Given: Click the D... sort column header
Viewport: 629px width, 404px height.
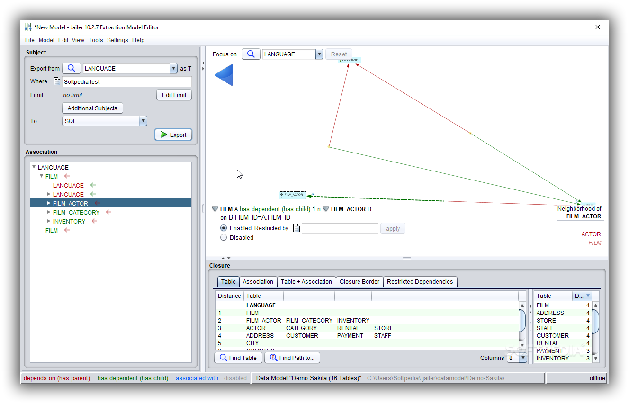Looking at the screenshot, I should [582, 296].
